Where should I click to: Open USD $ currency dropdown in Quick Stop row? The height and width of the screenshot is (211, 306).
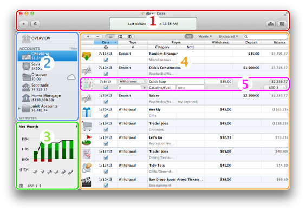[x=275, y=87]
